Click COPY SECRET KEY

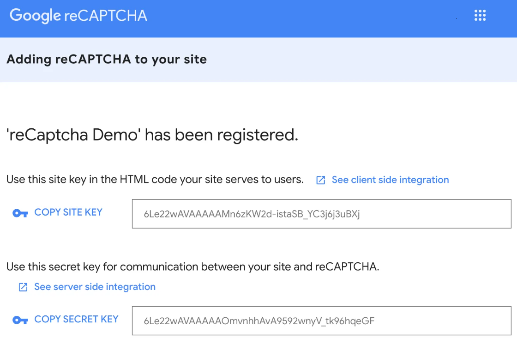pos(76,320)
